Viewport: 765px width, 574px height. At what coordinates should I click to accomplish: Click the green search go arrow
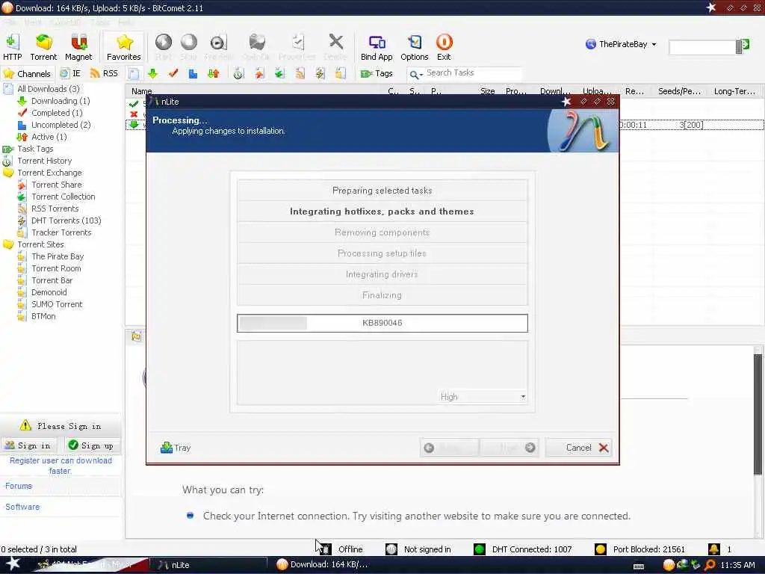pos(745,46)
